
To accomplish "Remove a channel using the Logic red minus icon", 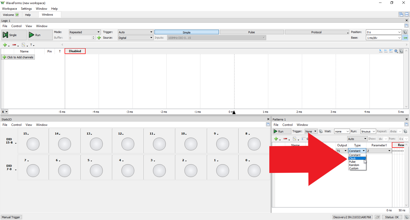I will tap(14, 45).
